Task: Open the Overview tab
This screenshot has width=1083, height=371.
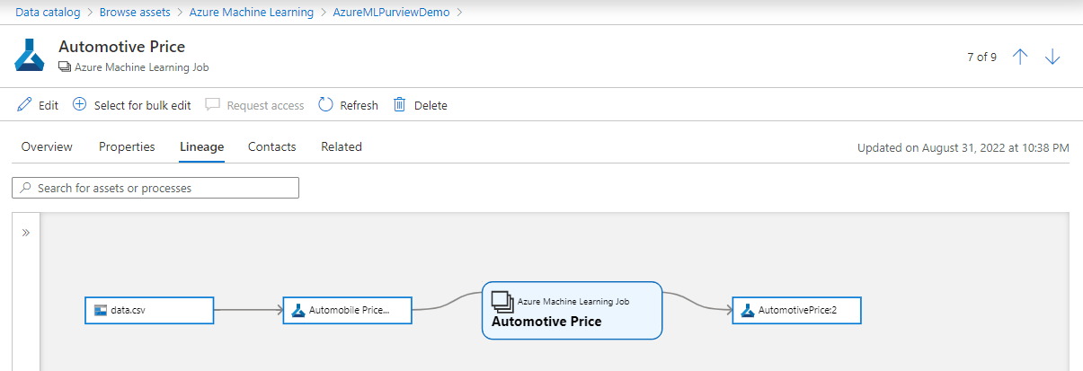Action: pos(47,146)
